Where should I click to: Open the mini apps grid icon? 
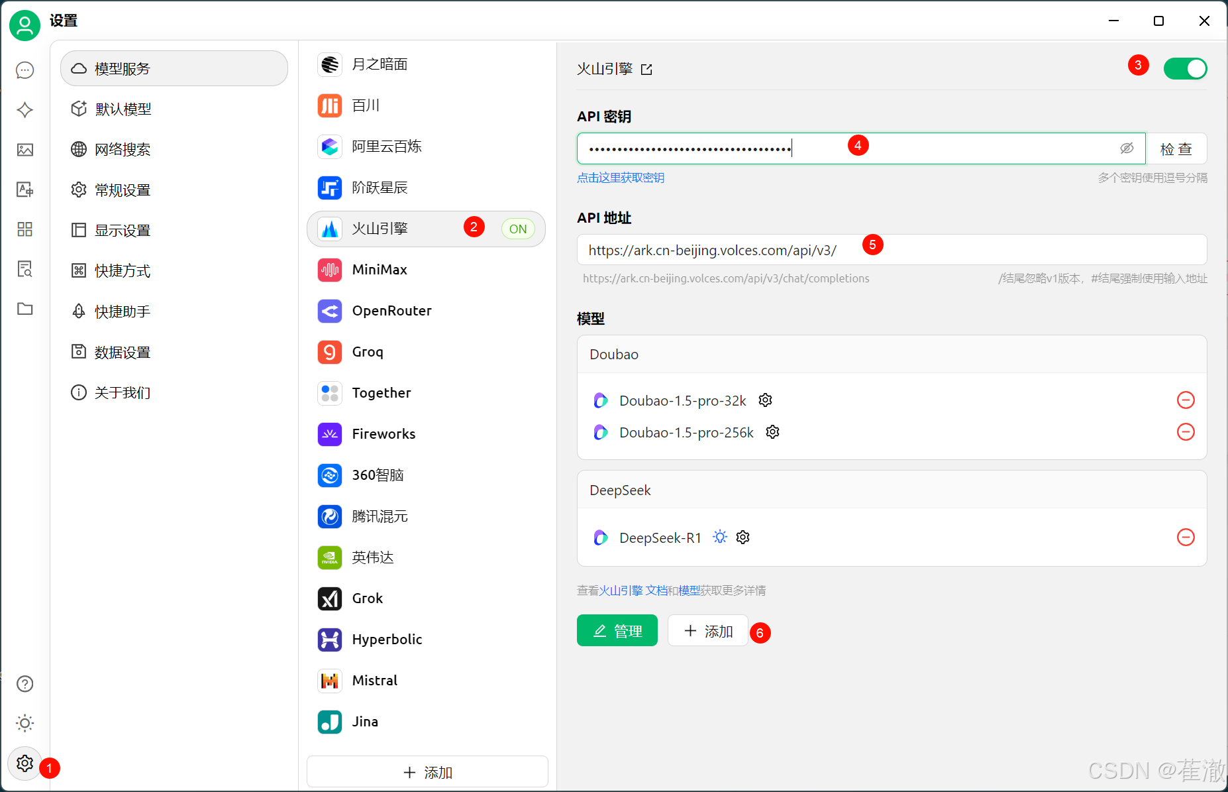25,229
